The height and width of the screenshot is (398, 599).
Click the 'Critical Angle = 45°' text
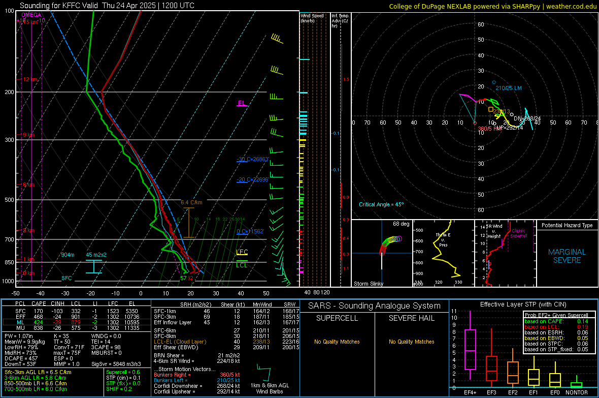[x=381, y=205]
